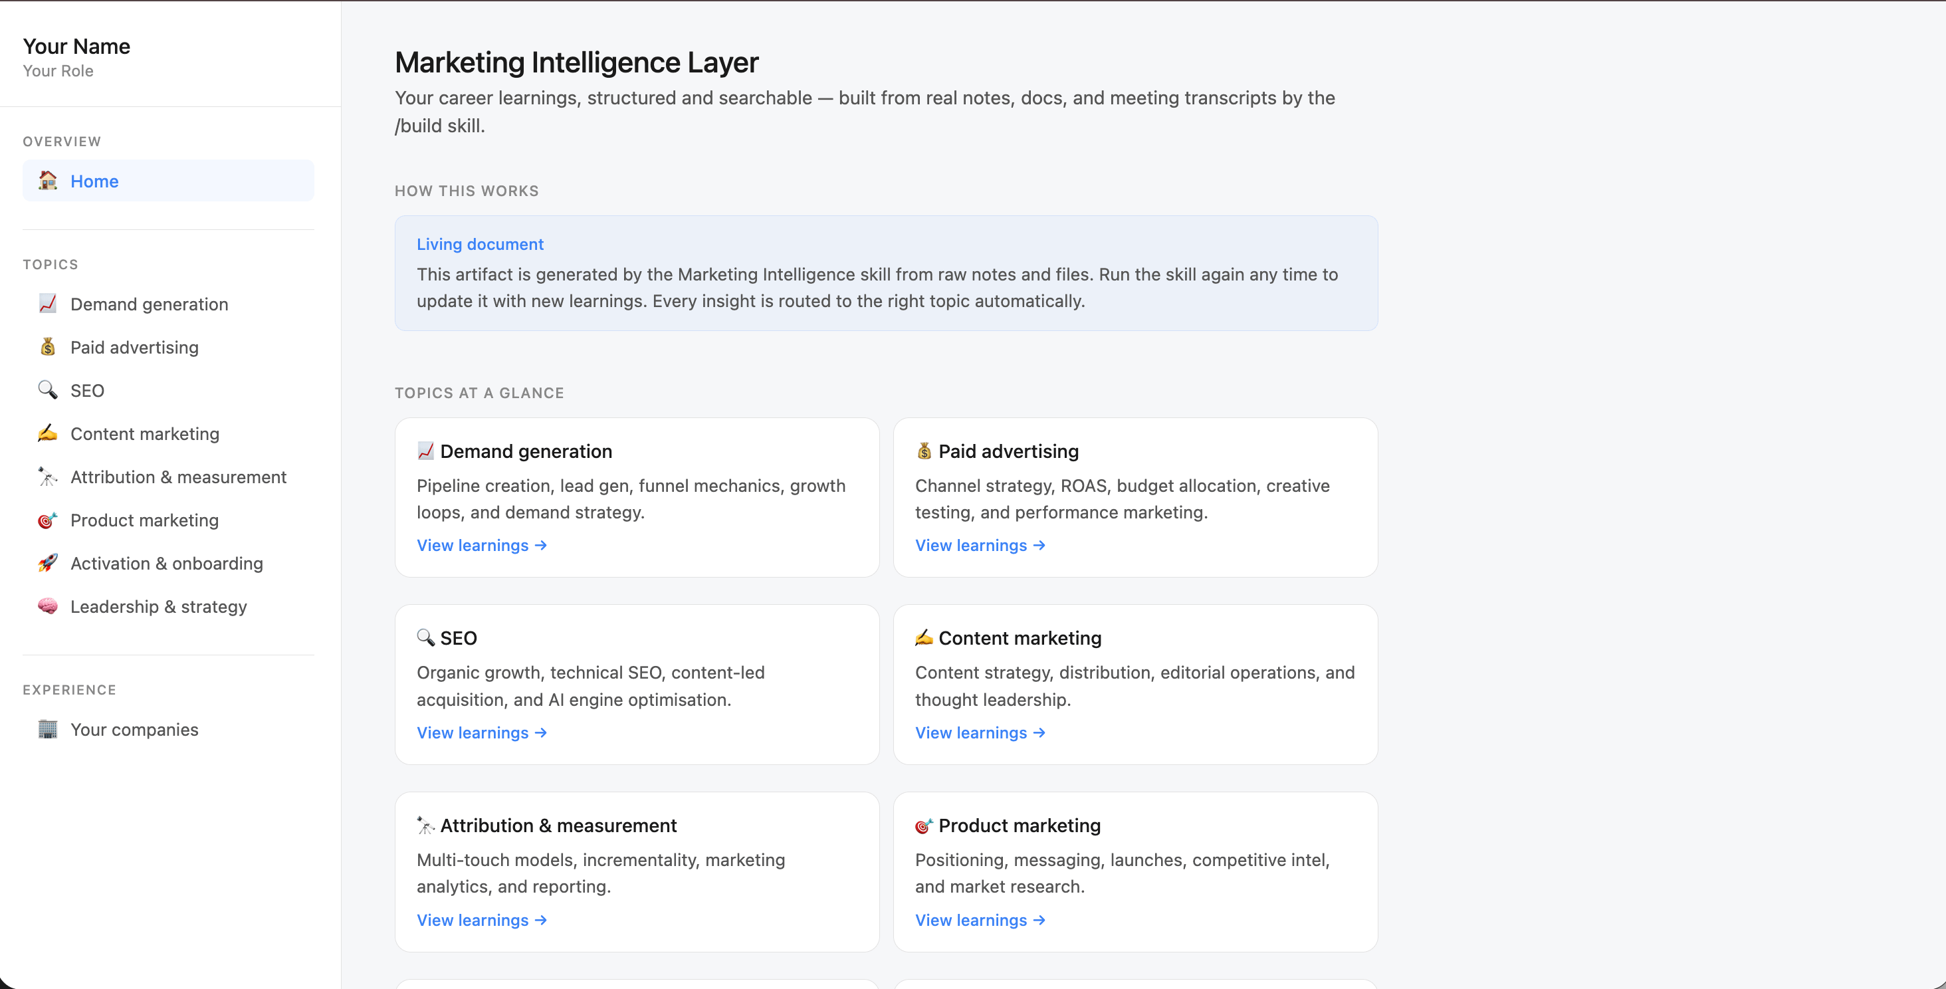
Task: Click the writing hand icon in sidebar
Action: click(48, 433)
